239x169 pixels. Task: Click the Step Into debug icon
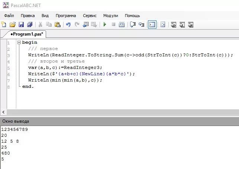[142, 24]
